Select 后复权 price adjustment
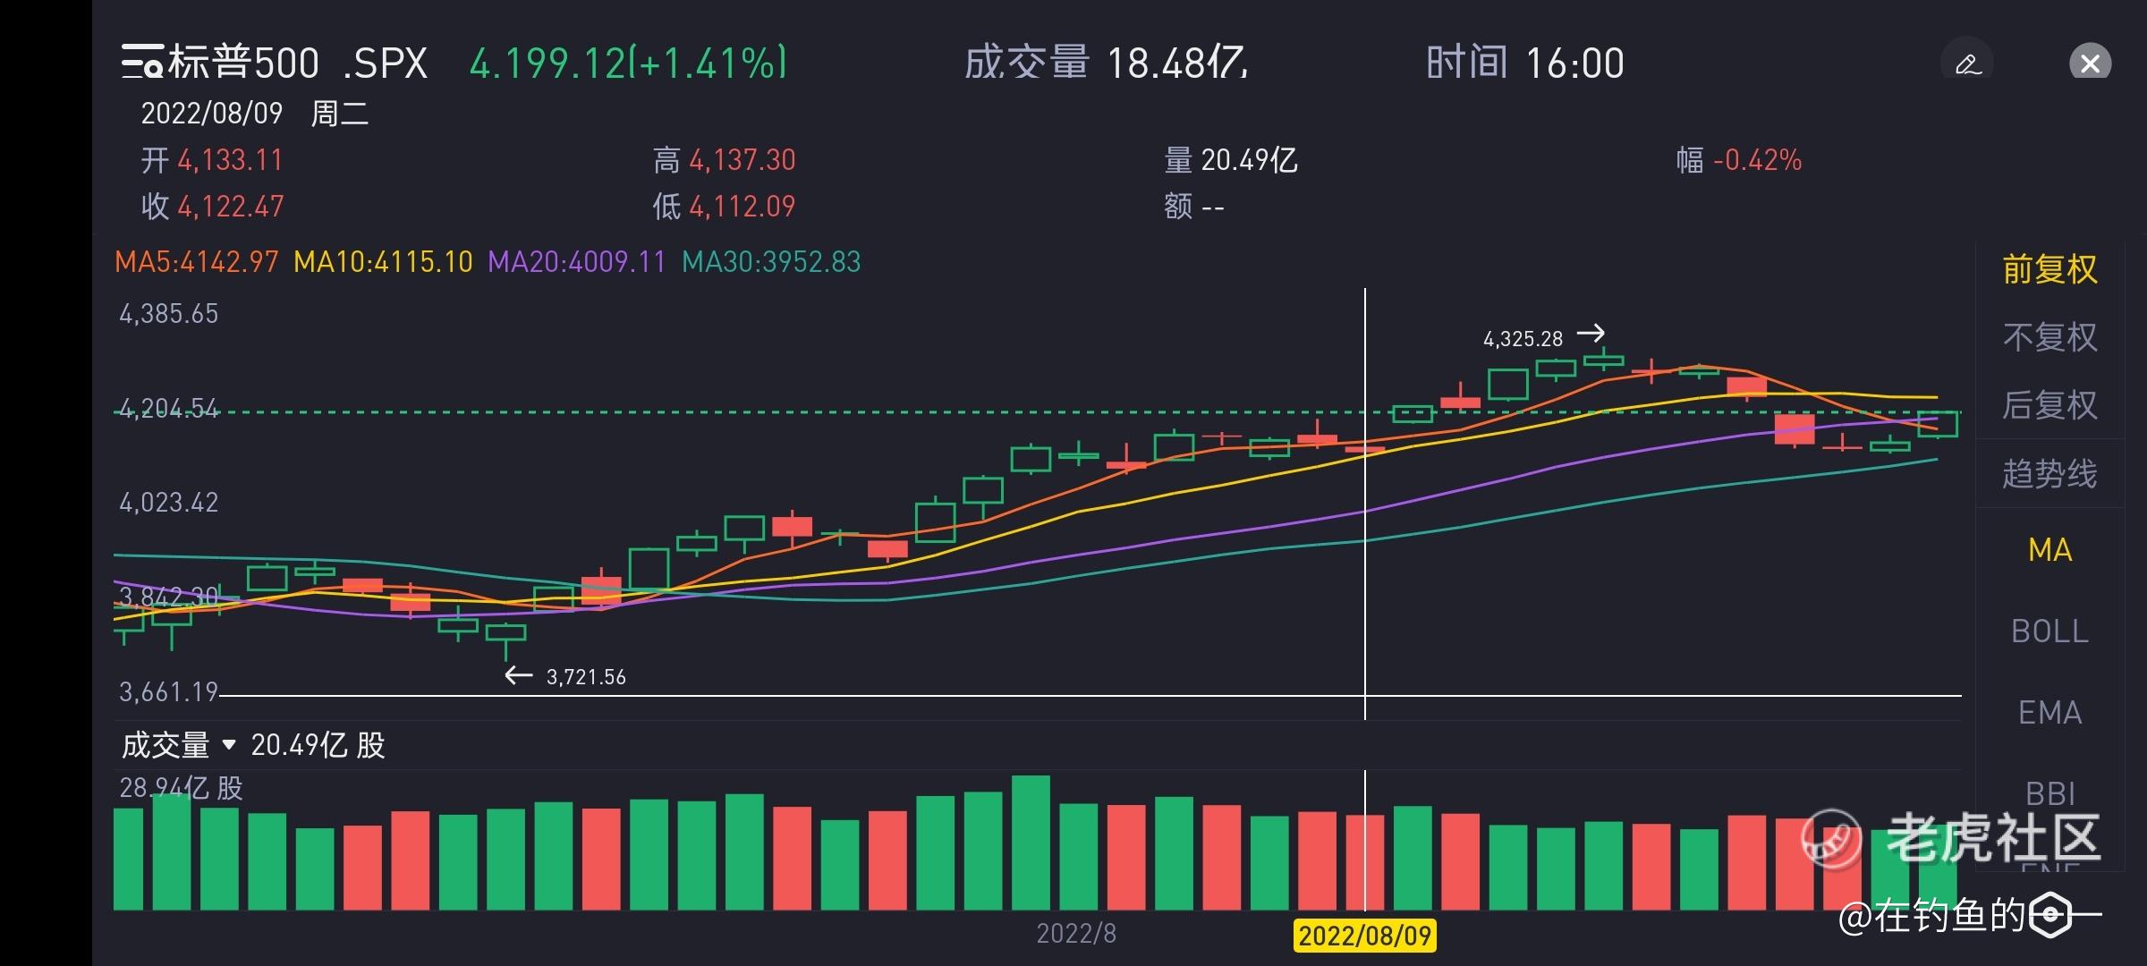 tap(2049, 405)
